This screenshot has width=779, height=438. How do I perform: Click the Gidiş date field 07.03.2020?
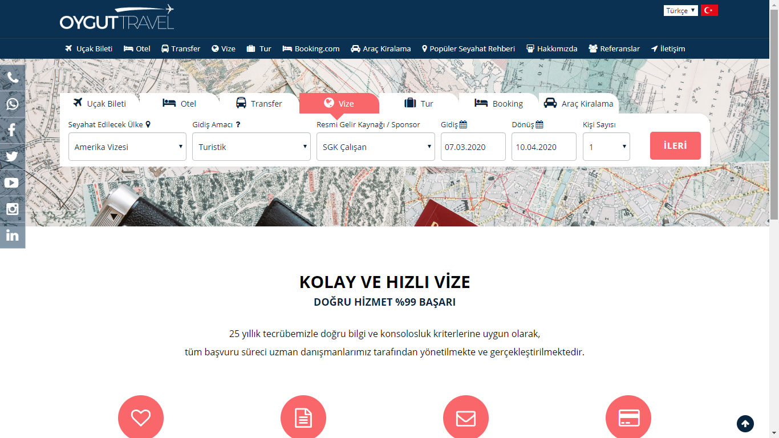tap(473, 147)
